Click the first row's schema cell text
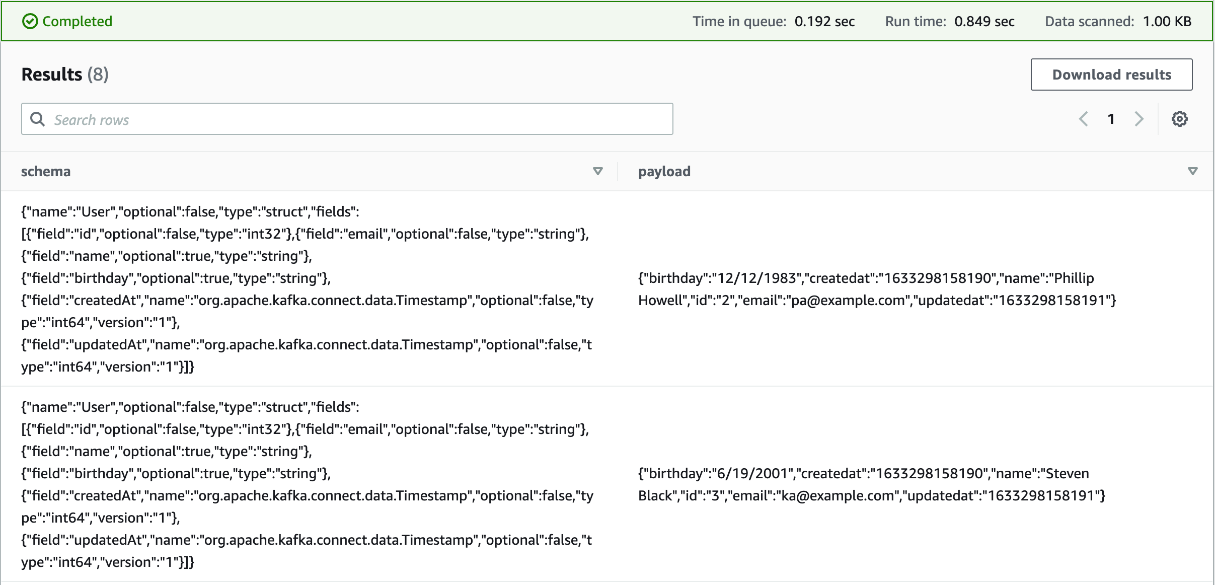 (306, 289)
